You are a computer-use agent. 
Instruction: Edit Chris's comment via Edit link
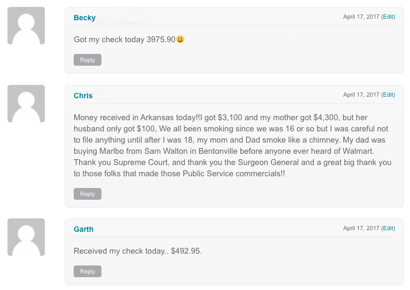(388, 95)
